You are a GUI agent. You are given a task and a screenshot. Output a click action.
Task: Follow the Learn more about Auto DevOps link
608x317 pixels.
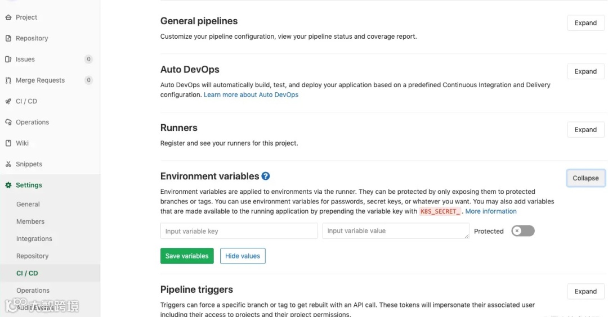click(251, 95)
